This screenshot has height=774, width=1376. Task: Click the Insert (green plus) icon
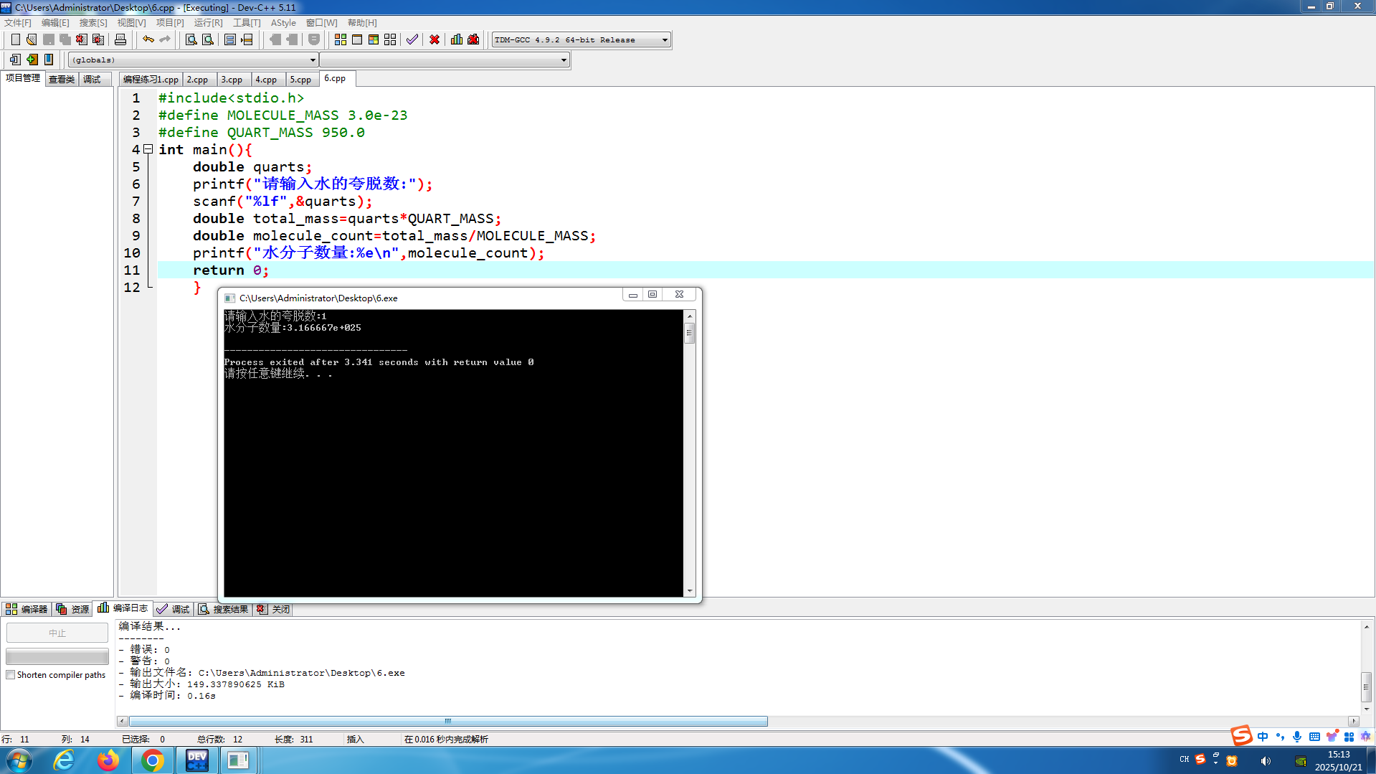pyautogui.click(x=32, y=60)
